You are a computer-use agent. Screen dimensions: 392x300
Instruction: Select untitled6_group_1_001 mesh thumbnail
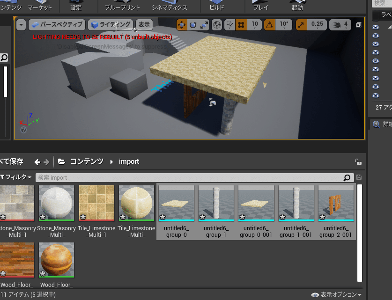[x=296, y=203]
